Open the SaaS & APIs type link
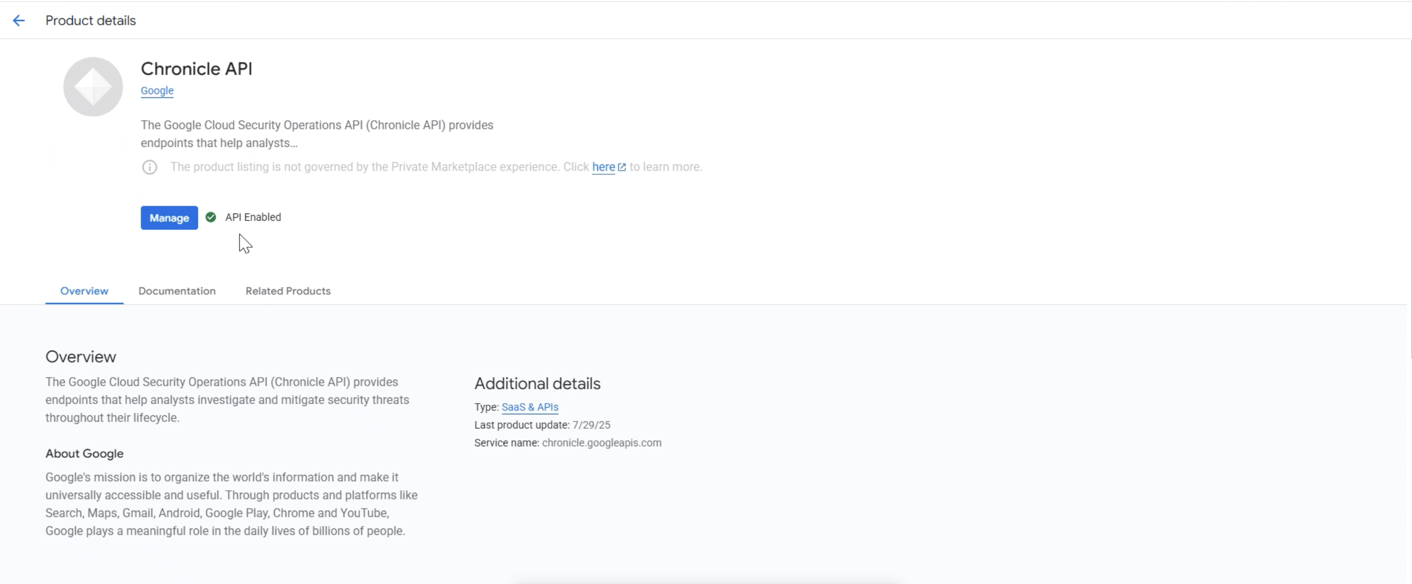The image size is (1412, 584). coord(530,407)
